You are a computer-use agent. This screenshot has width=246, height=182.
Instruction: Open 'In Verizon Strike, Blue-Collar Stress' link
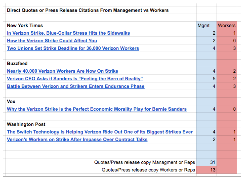[x=68, y=33]
